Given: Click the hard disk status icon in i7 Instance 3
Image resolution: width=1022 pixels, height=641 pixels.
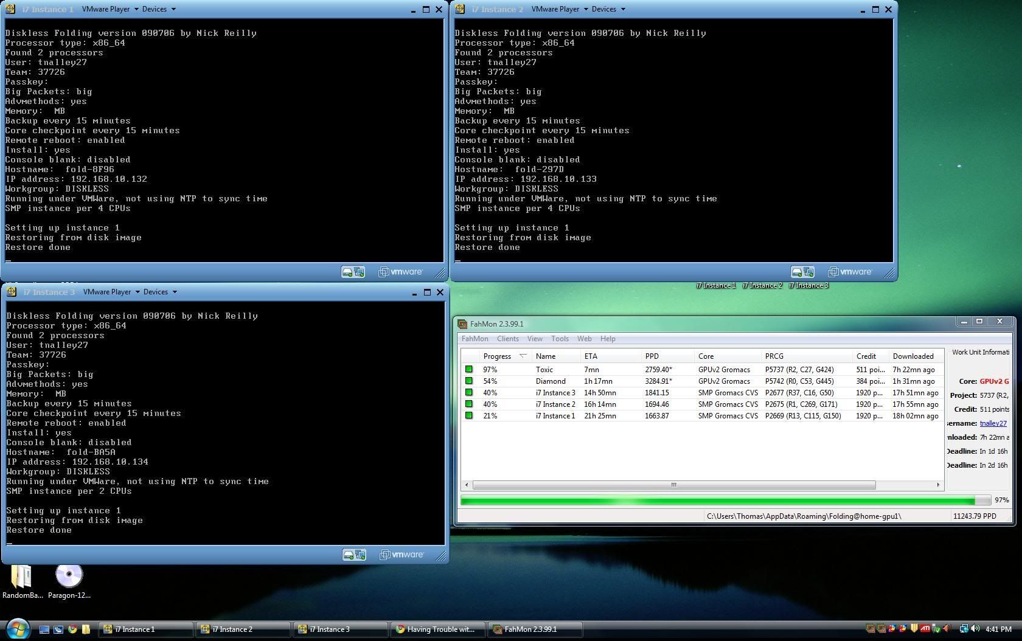Looking at the screenshot, I should coord(349,555).
